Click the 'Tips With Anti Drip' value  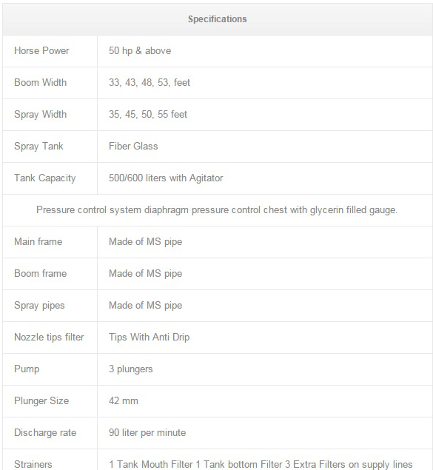pos(150,338)
